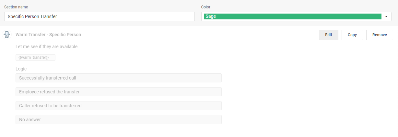The image size is (398, 137).
Task: Select the Sage green color bar
Action: tap(293, 16)
